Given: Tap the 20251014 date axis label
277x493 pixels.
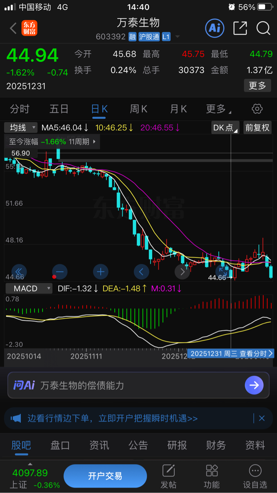Looking at the screenshot, I should 24,356.
